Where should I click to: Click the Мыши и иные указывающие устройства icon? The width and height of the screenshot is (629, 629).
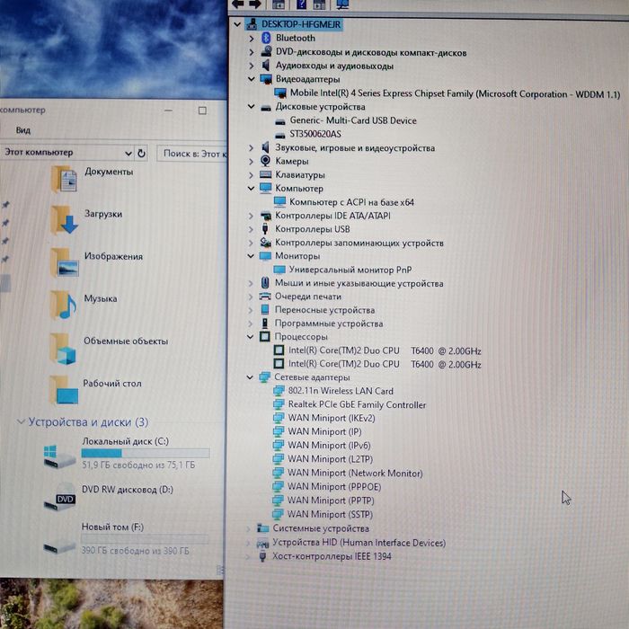tap(265, 283)
